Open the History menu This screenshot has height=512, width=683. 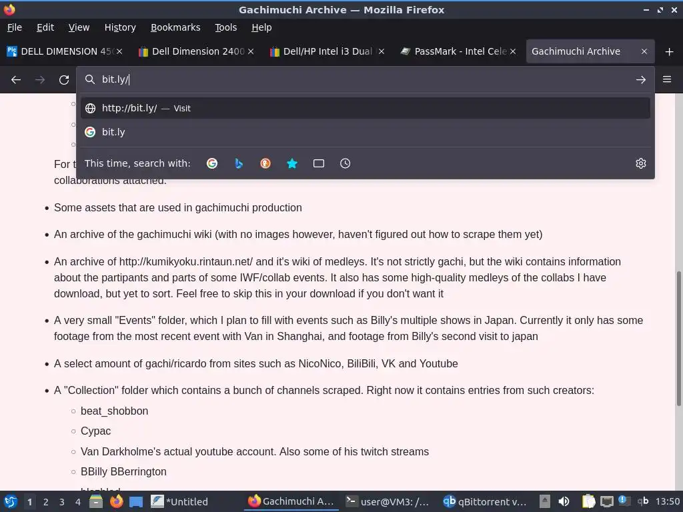tap(120, 27)
